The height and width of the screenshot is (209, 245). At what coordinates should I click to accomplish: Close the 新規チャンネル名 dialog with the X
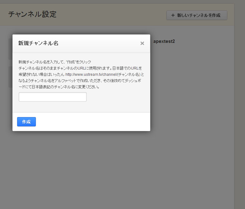[x=142, y=43]
